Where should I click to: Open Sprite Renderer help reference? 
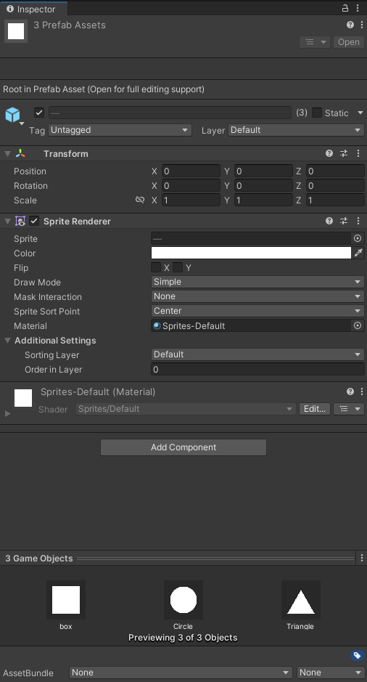tap(329, 221)
